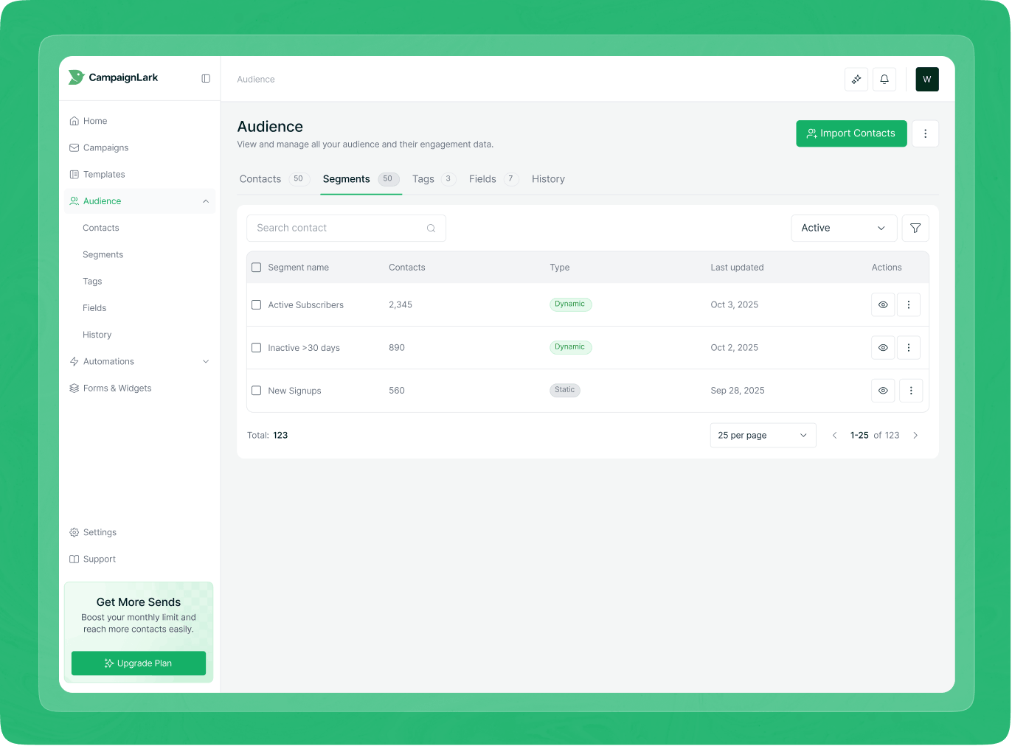
Task: Select the Active Subscribers checkbox
Action: (257, 304)
